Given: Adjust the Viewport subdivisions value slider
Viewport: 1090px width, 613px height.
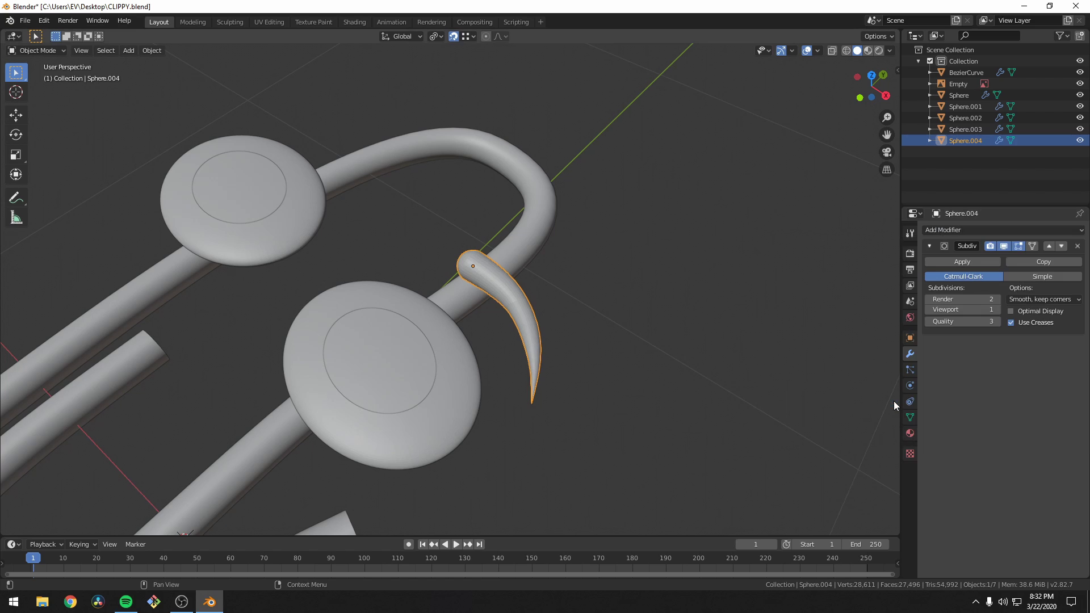Looking at the screenshot, I should pyautogui.click(x=962, y=309).
